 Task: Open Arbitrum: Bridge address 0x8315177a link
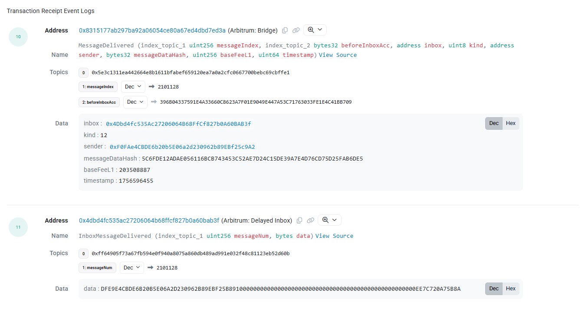(152, 30)
